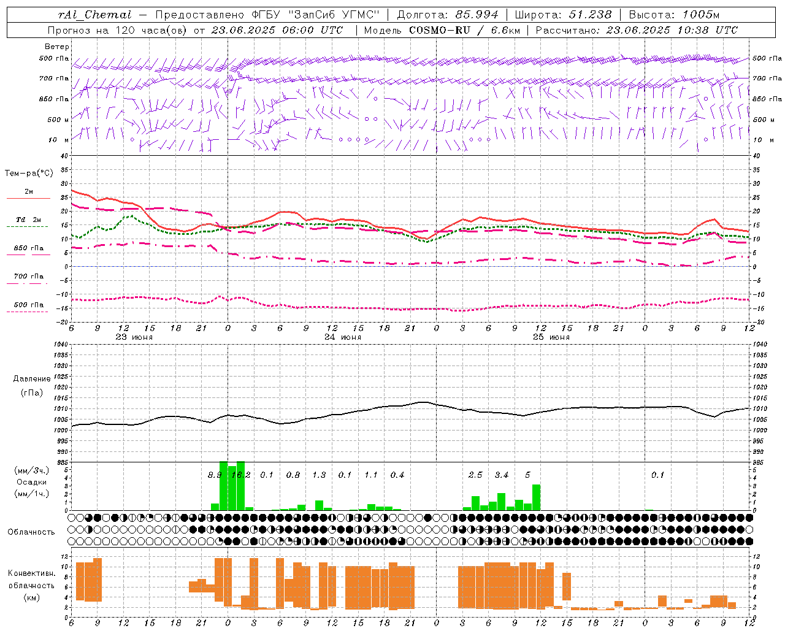Click the 24 июня date label
Screen dimensions: 785x628
(343, 337)
